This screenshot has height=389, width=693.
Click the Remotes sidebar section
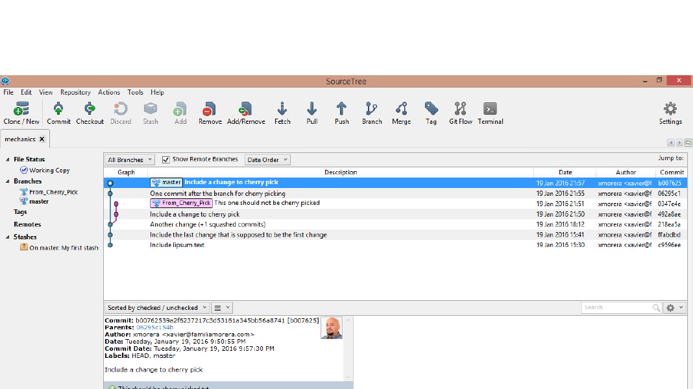(x=27, y=224)
